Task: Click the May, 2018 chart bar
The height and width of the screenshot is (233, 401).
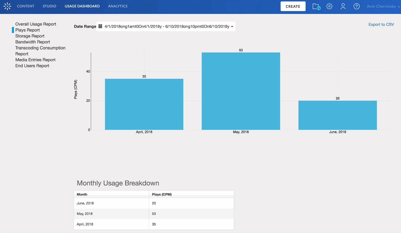Action: click(241, 91)
